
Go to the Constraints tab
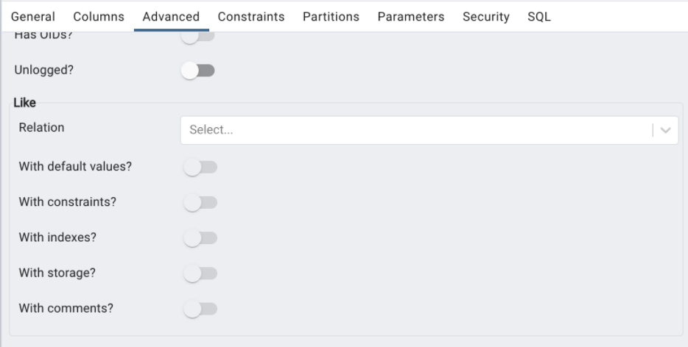pos(251,16)
